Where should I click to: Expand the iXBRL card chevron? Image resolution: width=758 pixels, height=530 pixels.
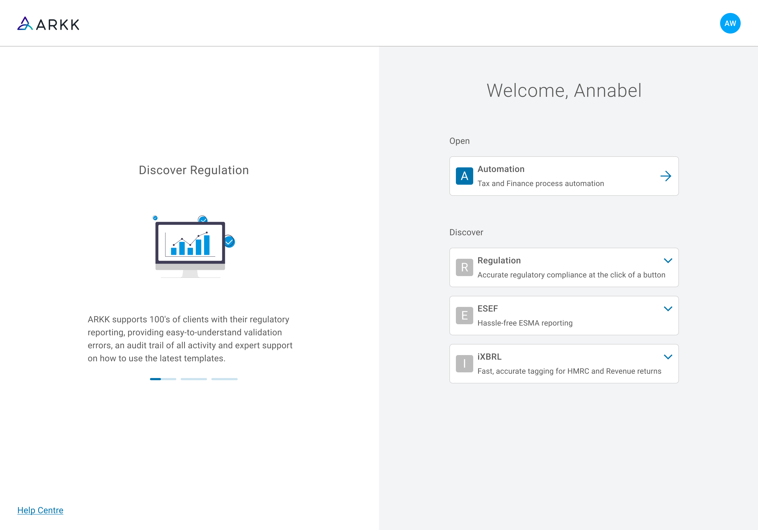668,357
